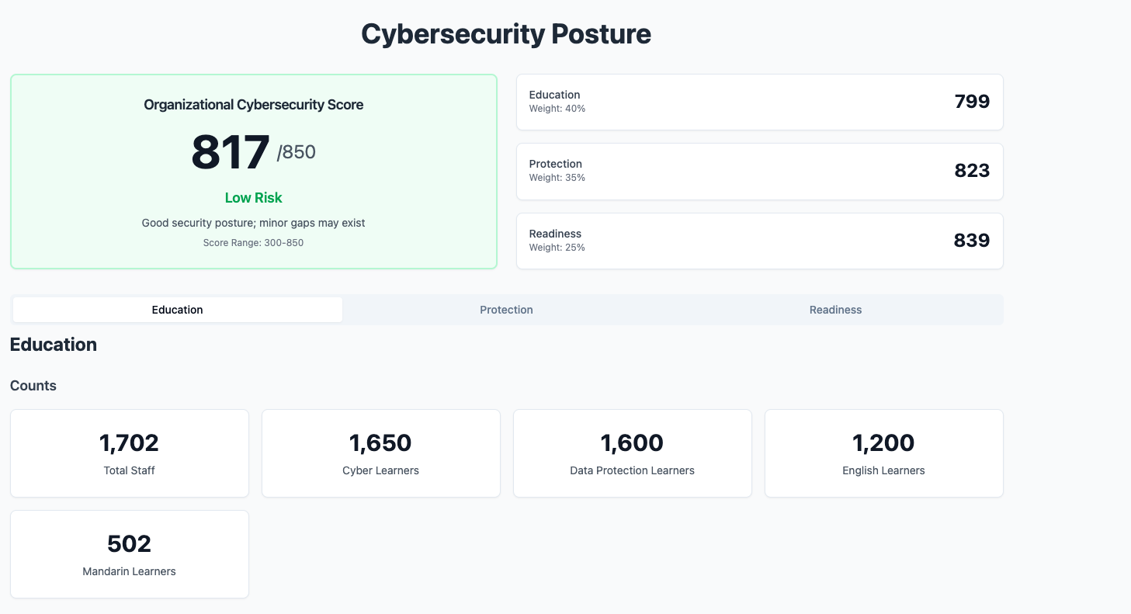
Task: Switch to the Protection tab
Action: (x=506, y=310)
